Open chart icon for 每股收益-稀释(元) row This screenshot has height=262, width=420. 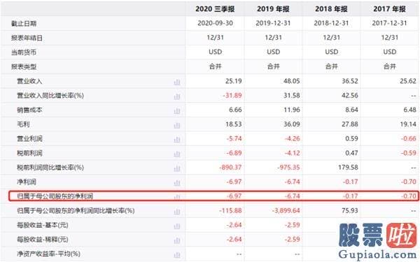click(177, 240)
